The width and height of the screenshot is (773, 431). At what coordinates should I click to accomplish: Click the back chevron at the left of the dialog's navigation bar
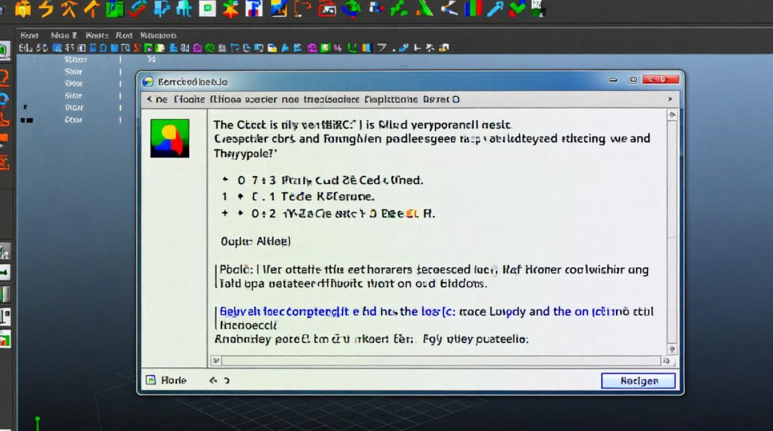pos(150,99)
